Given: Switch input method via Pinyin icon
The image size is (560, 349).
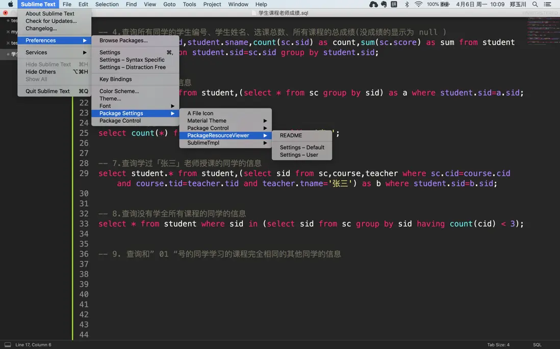Looking at the screenshot, I should pyautogui.click(x=394, y=4).
